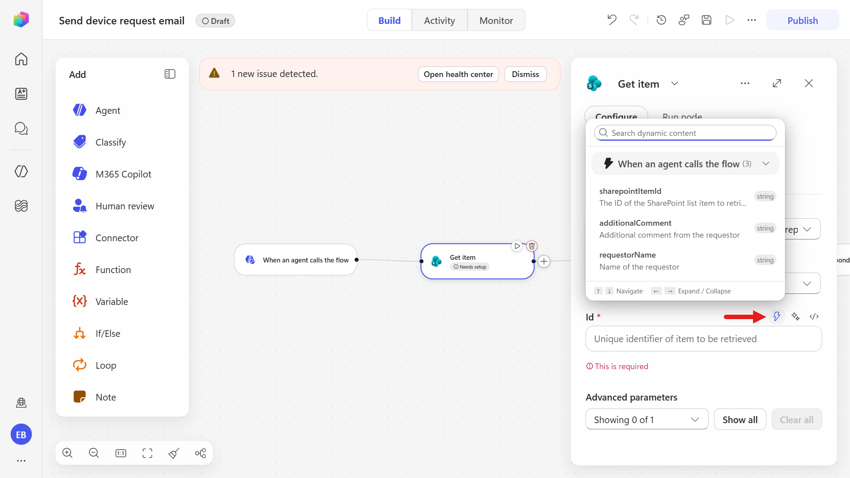850x478 pixels.
Task: Expand the Get item title chevron
Action: tap(675, 84)
